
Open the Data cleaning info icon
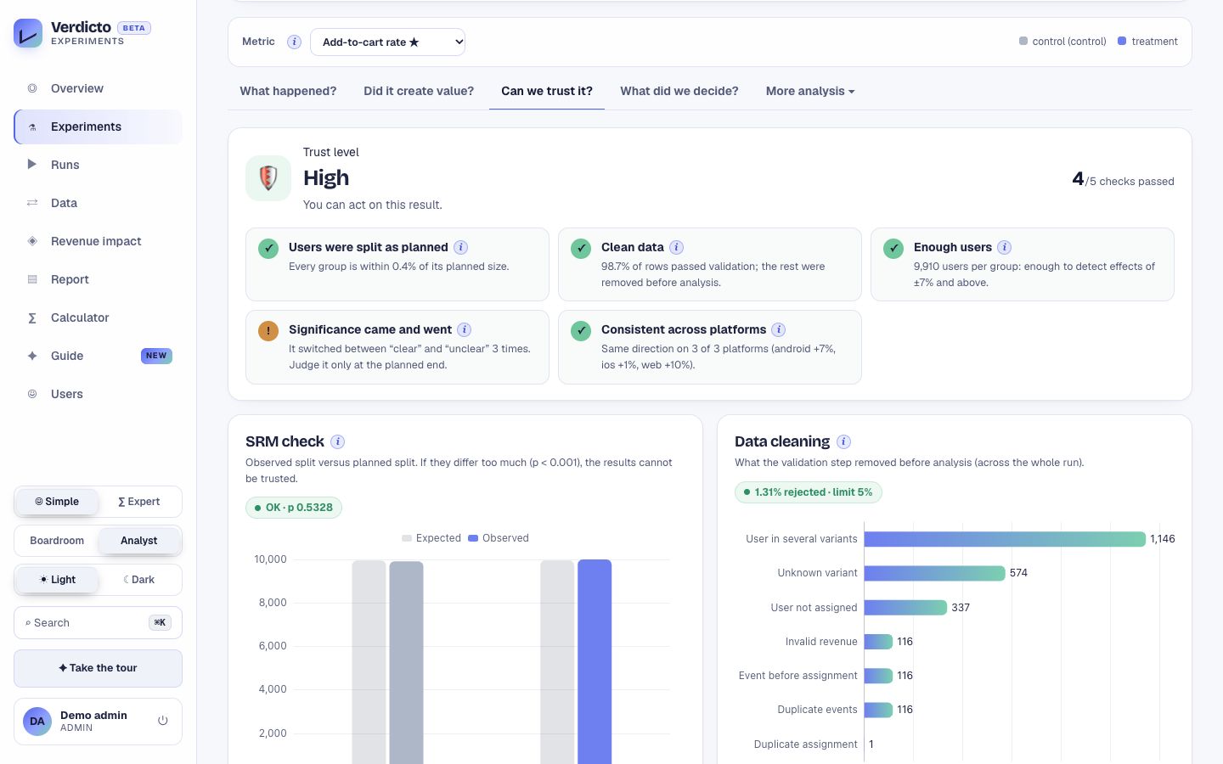coord(843,441)
